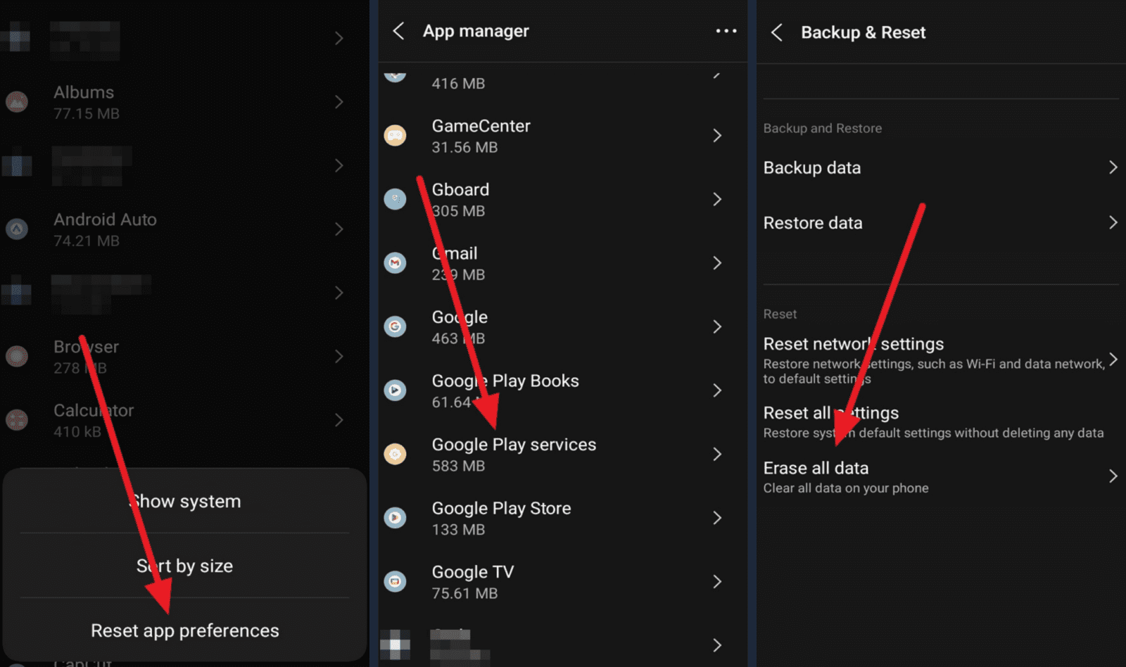
Task: Open Erase all data chevron
Action: pyautogui.click(x=1113, y=476)
